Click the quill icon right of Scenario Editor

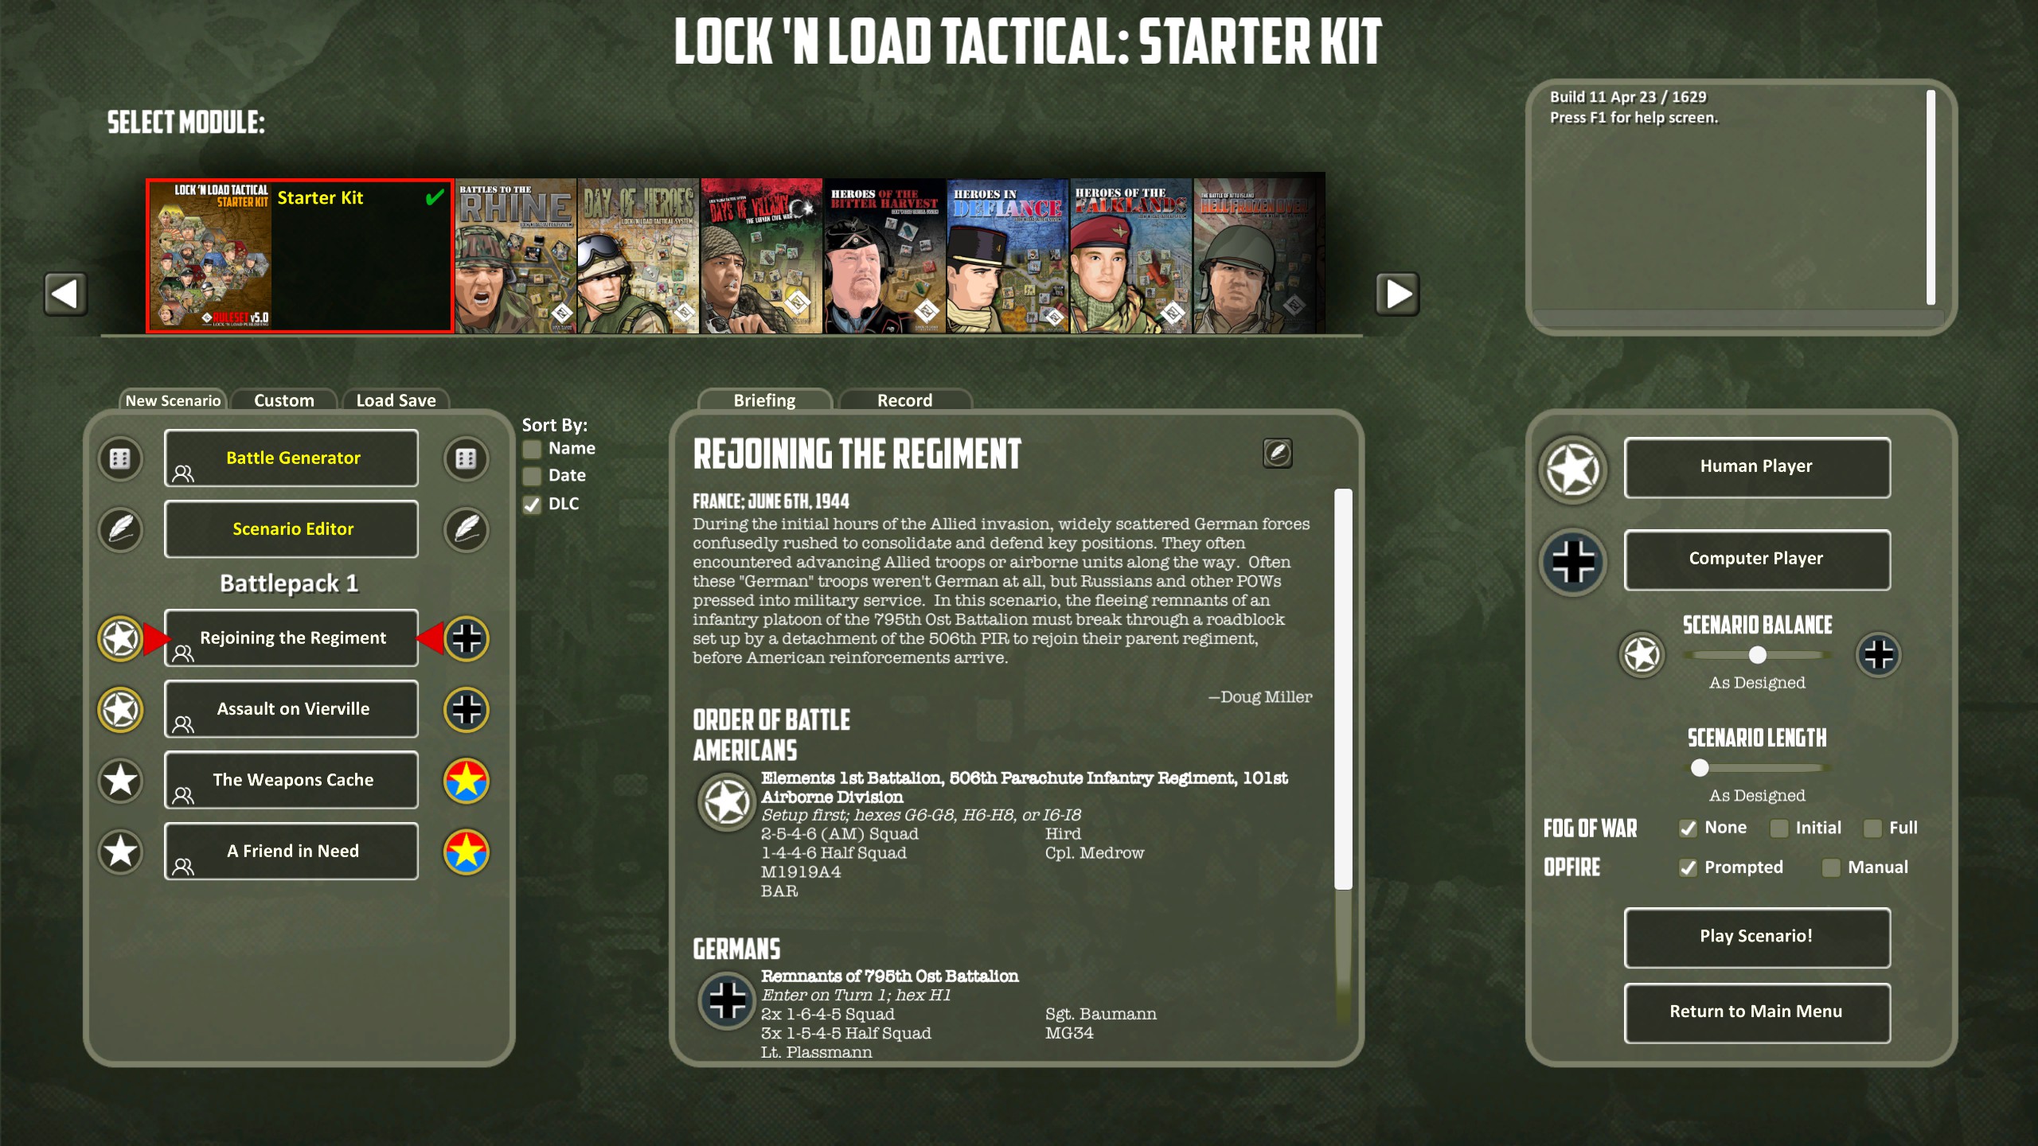pos(467,529)
